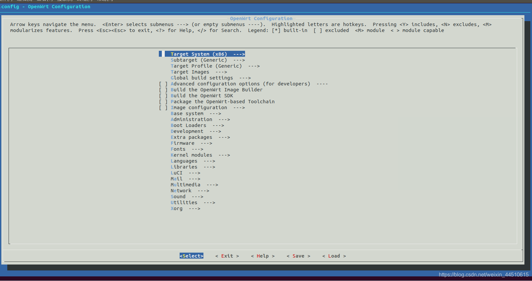This screenshot has width=532, height=281.
Task: Open the Network submenu entry
Action: click(x=190, y=191)
